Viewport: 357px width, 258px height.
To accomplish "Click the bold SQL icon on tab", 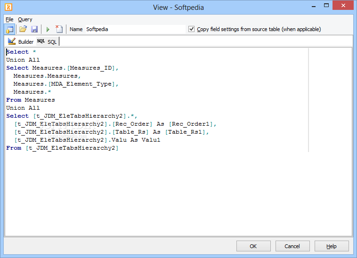I will (41, 41).
